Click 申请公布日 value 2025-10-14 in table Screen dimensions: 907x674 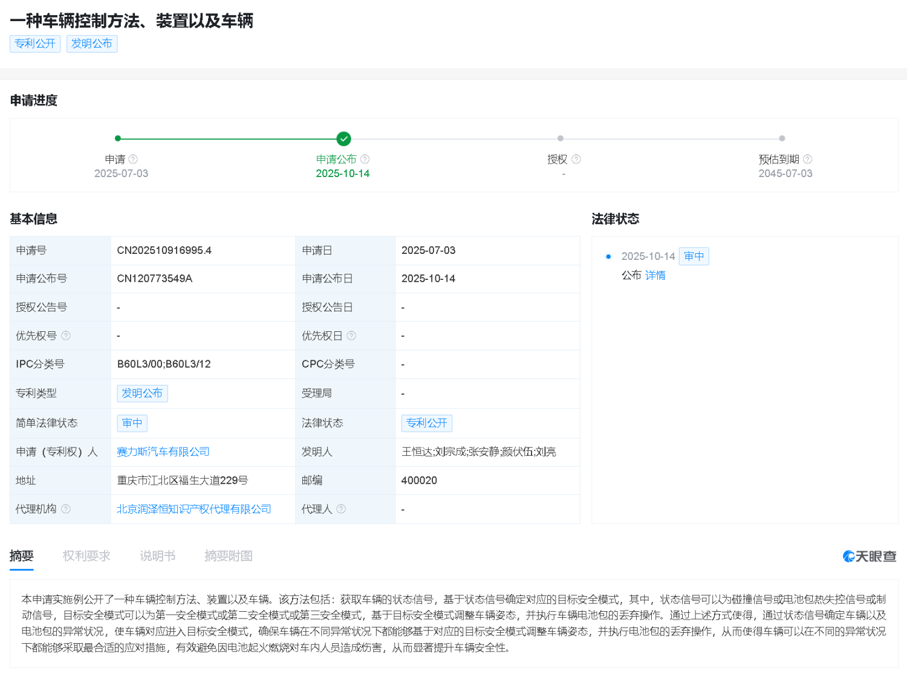[429, 279]
